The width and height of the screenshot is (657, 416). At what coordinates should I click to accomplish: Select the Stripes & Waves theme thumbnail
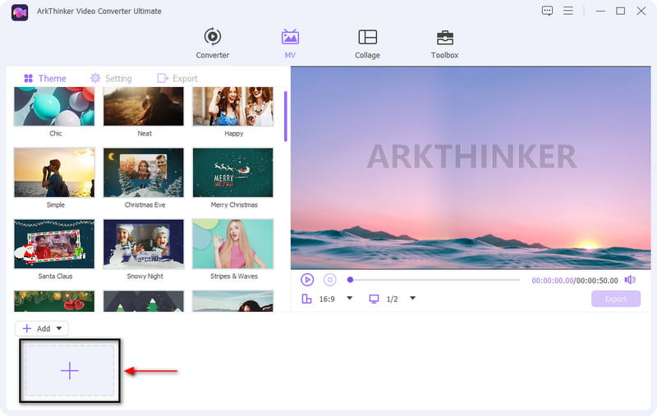(x=233, y=244)
